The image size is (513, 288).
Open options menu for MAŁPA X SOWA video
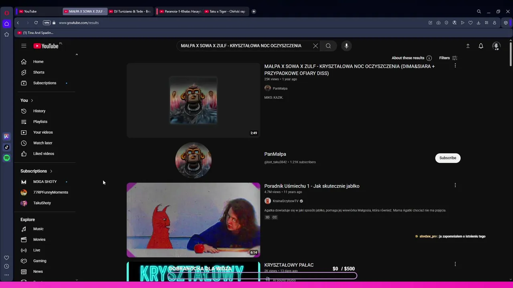coord(455,65)
